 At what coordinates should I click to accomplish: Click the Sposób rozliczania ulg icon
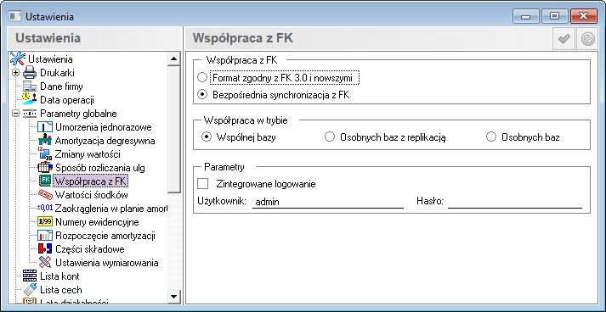click(x=45, y=168)
